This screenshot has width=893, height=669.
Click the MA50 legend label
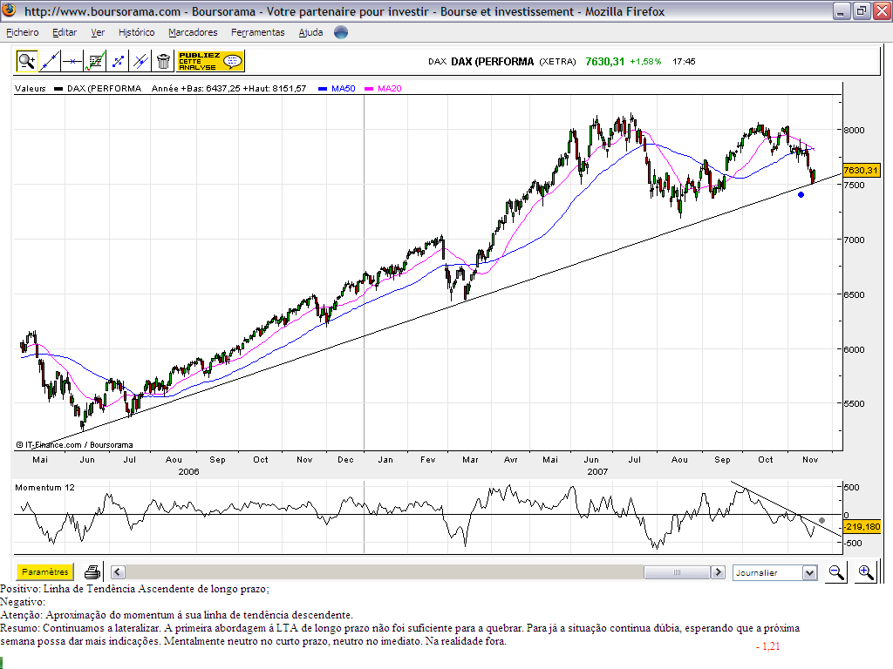[x=344, y=89]
